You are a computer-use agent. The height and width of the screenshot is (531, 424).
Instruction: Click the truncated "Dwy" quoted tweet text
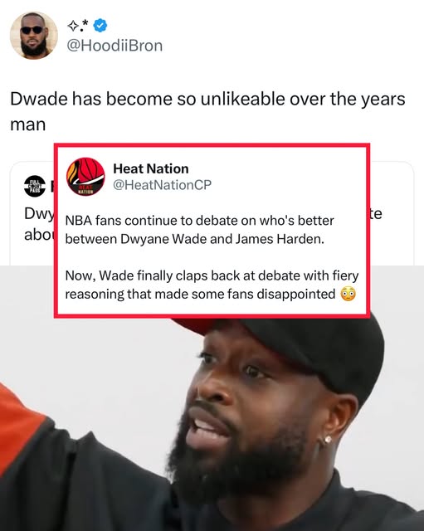[39, 214]
